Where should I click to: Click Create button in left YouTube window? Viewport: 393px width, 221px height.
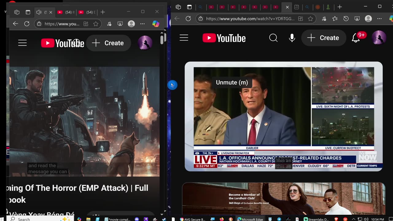[108, 43]
